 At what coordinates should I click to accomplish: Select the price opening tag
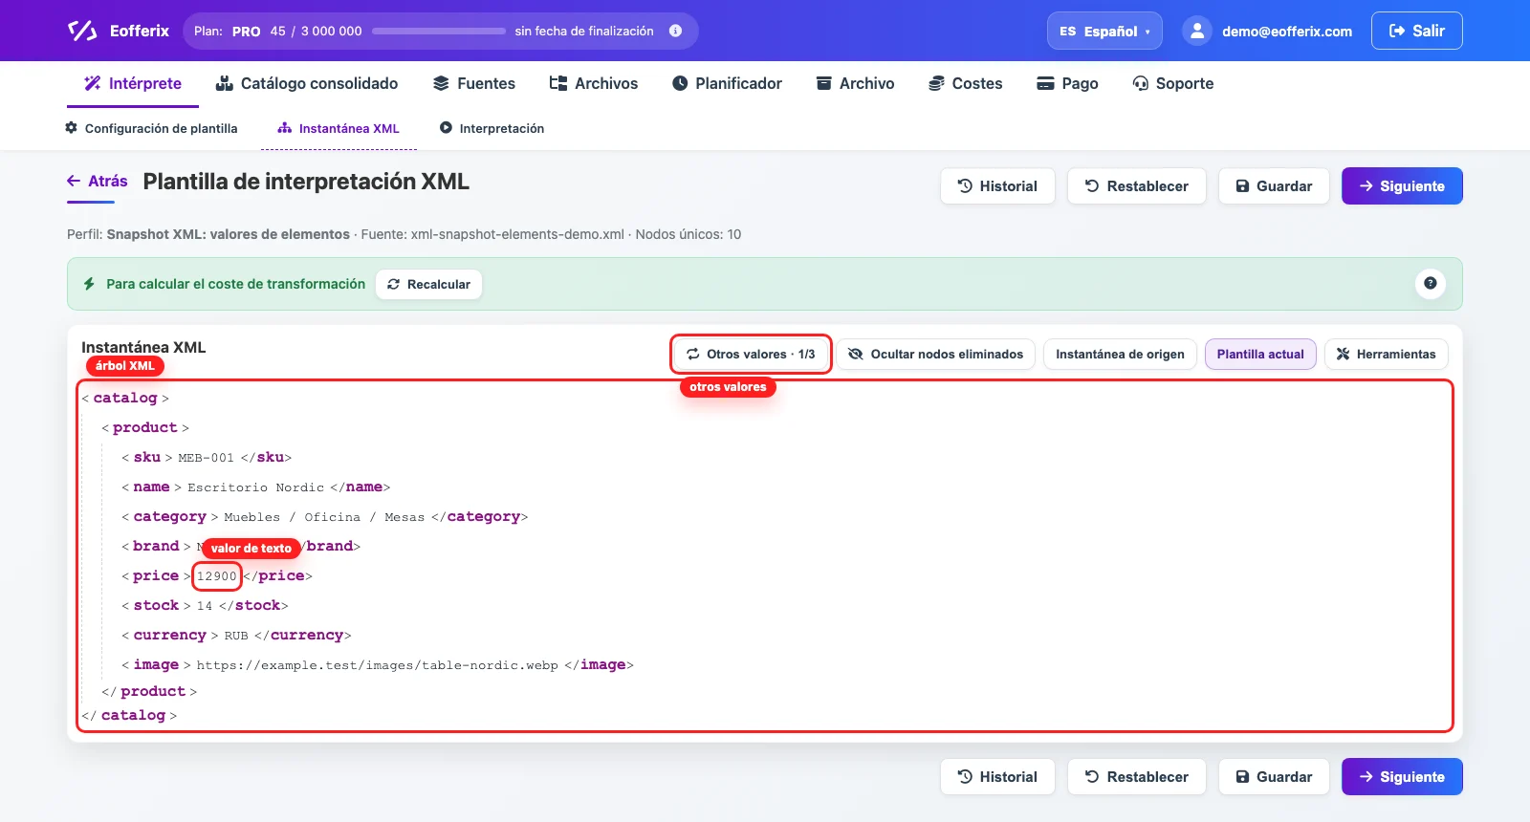coord(156,575)
